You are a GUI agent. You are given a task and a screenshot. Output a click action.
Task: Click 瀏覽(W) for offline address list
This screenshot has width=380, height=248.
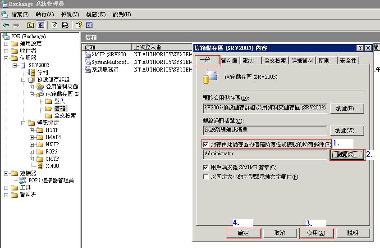tap(347, 131)
